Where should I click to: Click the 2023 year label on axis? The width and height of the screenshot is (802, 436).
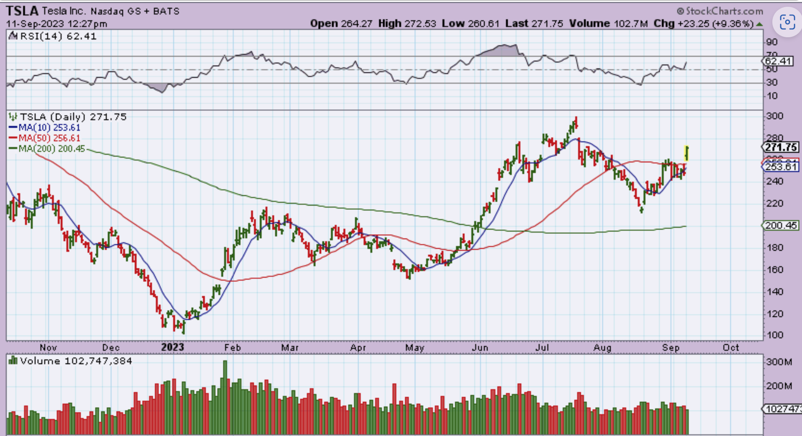tap(172, 347)
